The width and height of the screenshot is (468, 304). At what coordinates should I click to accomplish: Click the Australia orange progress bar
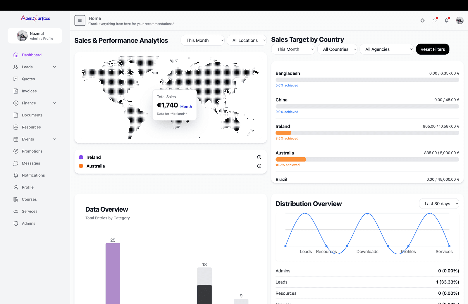click(x=291, y=160)
